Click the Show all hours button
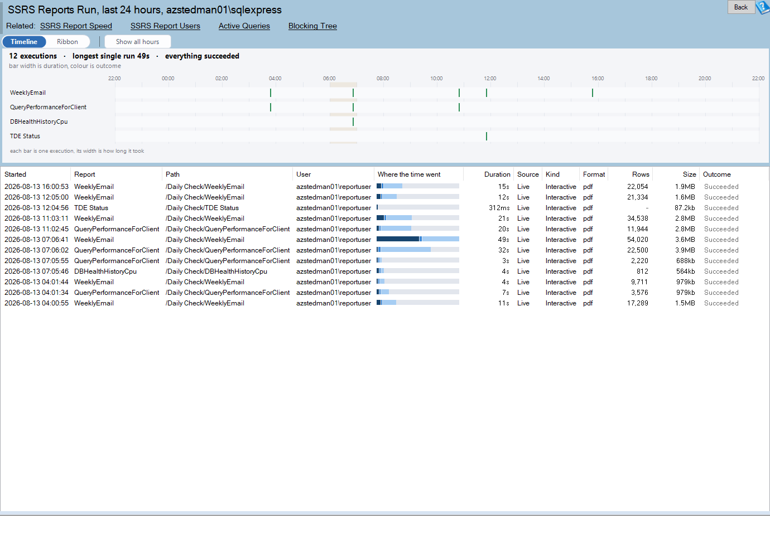The height and width of the screenshot is (544, 770). tap(138, 42)
